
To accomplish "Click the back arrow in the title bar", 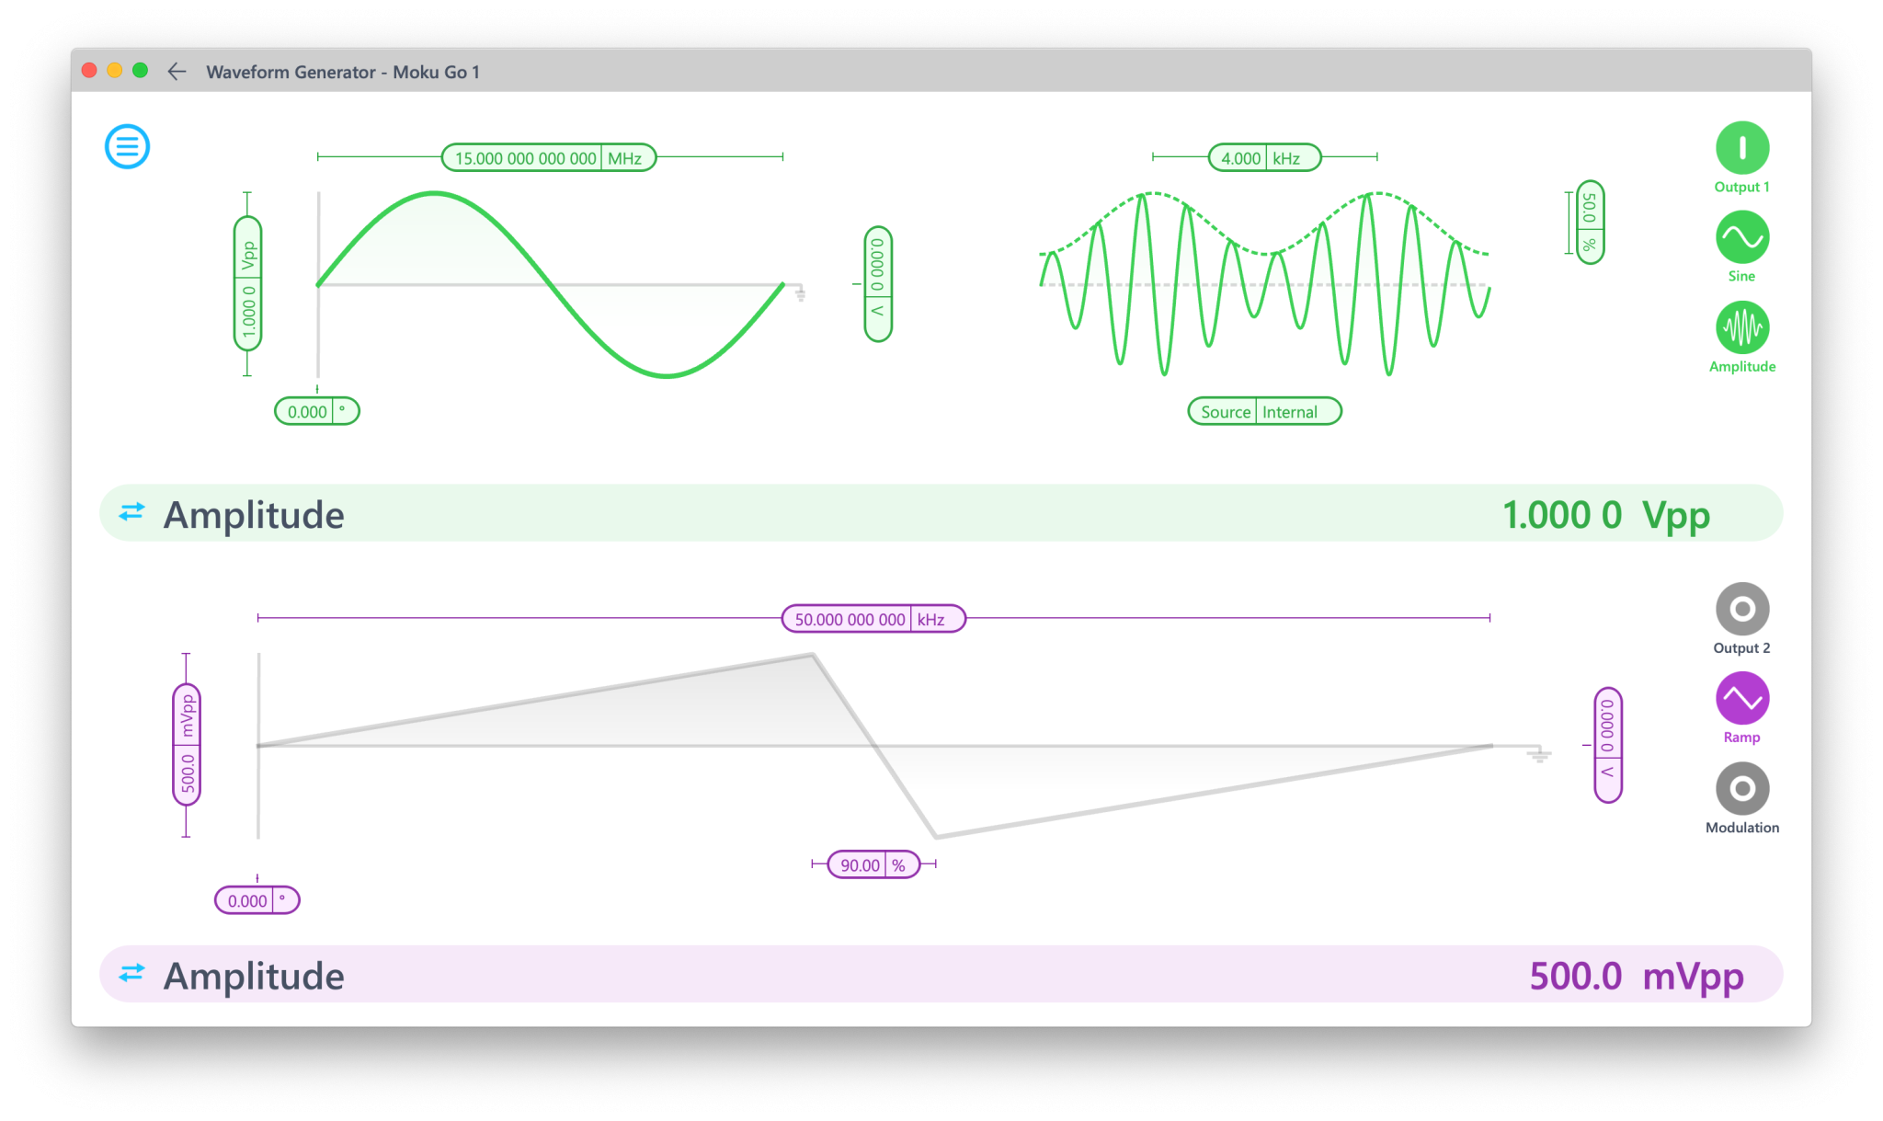I will coord(176,72).
